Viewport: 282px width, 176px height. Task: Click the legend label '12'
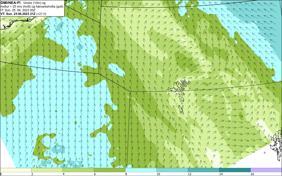click(190, 174)
